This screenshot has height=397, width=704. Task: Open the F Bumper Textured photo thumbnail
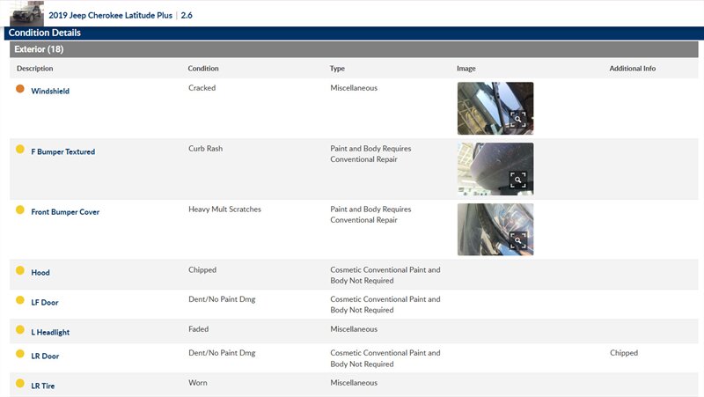pos(495,169)
